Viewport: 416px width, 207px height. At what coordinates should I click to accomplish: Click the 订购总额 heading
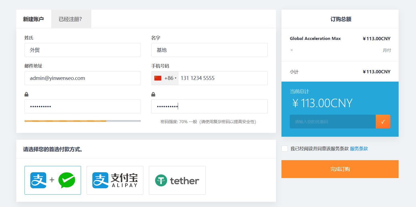(x=341, y=19)
